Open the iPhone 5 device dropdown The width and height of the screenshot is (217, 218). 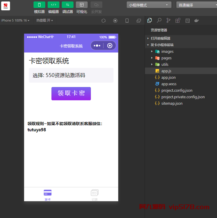pyautogui.click(x=15, y=20)
